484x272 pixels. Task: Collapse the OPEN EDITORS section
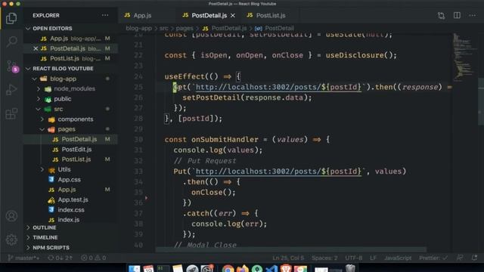point(28,29)
